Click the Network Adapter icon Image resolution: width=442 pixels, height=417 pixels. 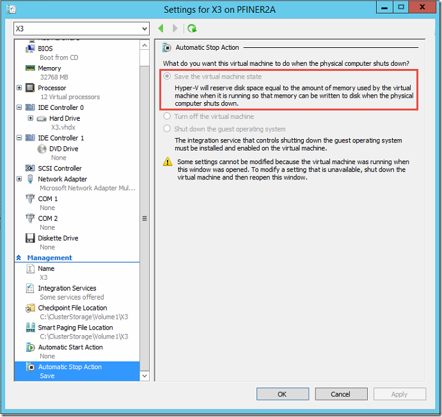(30, 179)
